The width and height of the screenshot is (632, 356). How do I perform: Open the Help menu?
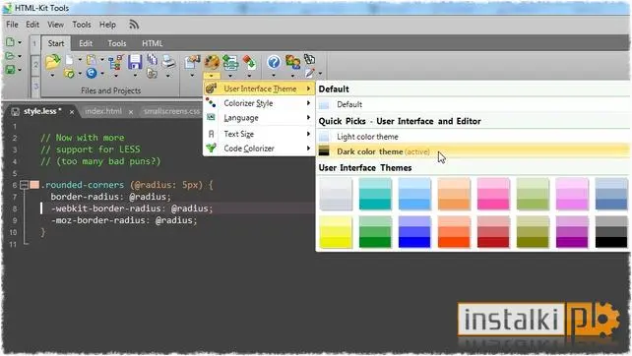coord(107,25)
